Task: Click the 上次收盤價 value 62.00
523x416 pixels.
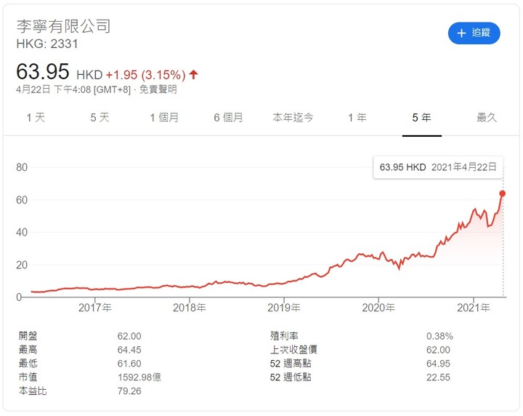Action: pyautogui.click(x=438, y=350)
